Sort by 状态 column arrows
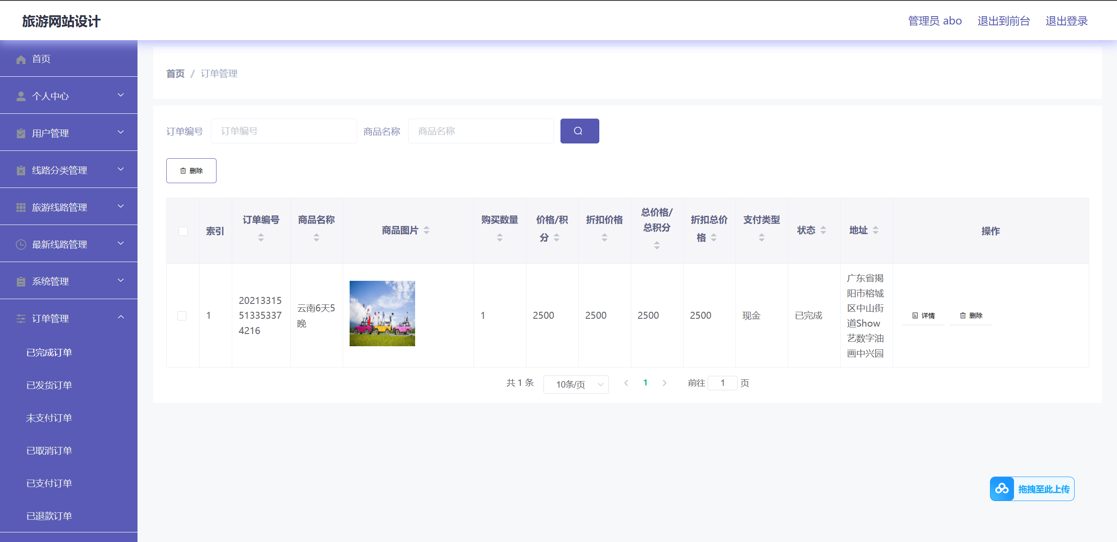 (x=823, y=230)
